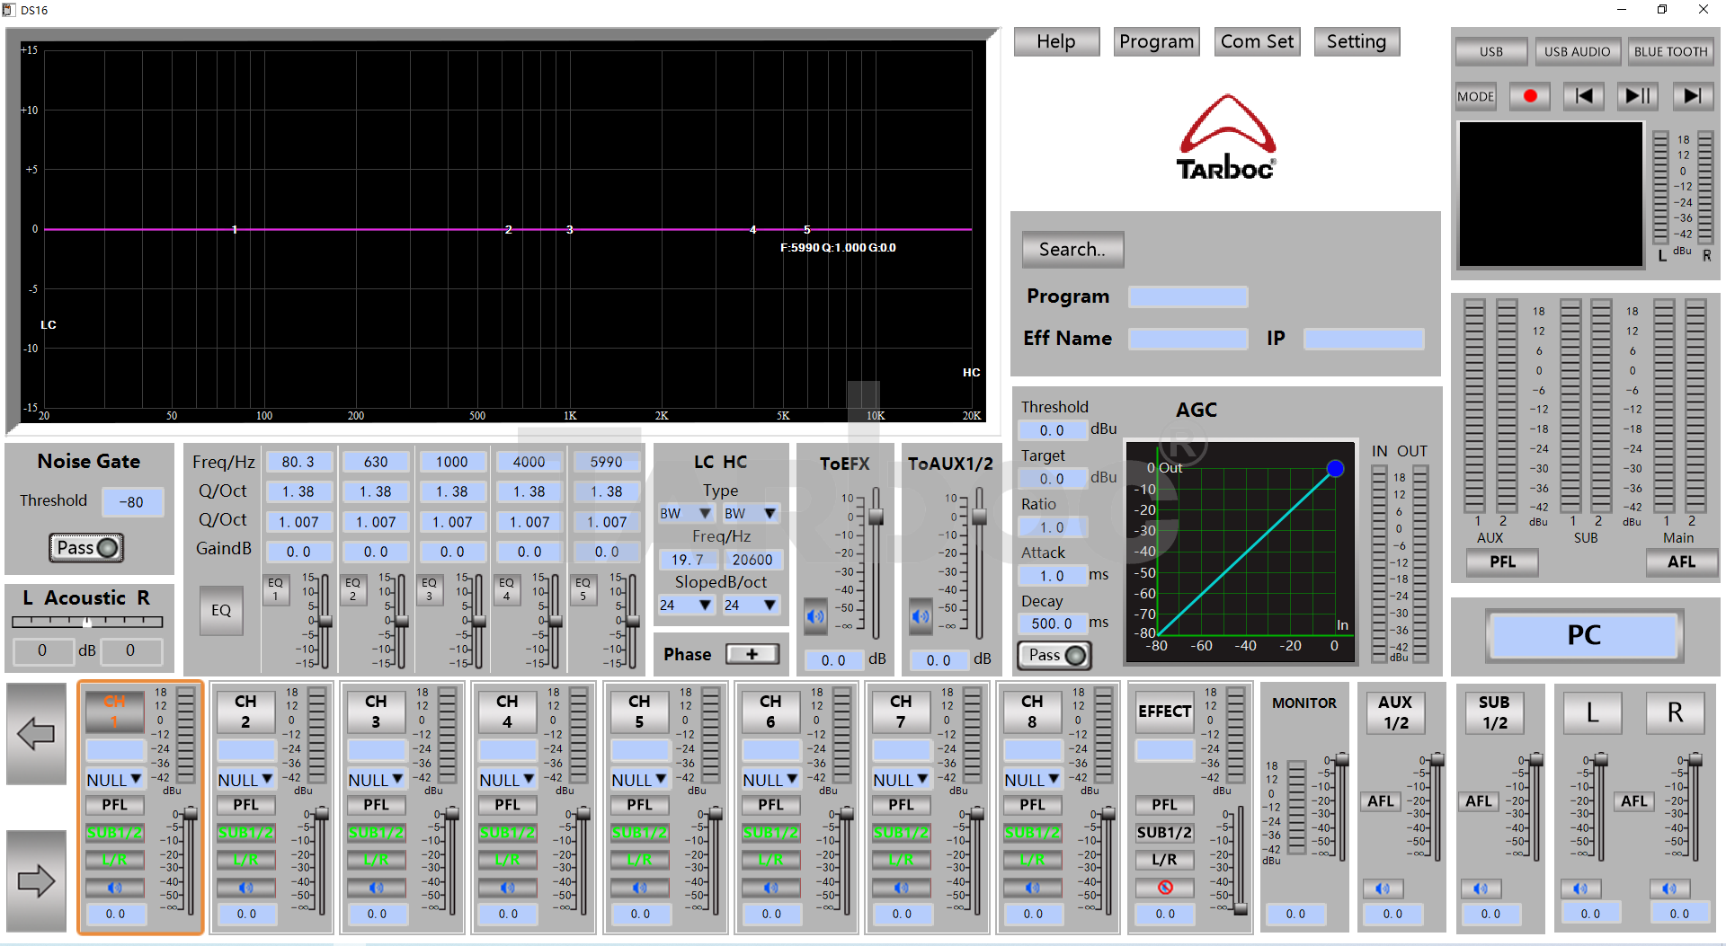Image resolution: width=1726 pixels, height=946 pixels.
Task: Click the right arrow channel page button
Action: point(36,880)
